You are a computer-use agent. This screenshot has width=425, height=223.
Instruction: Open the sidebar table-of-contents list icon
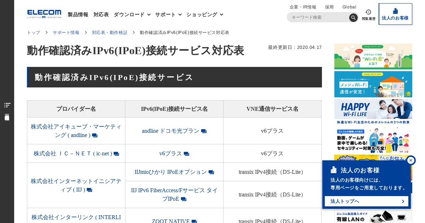click(7, 105)
